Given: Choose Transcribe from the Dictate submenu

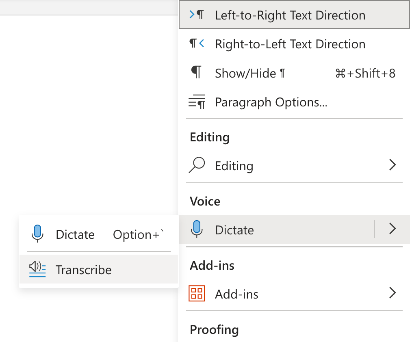Looking at the screenshot, I should 84,270.
